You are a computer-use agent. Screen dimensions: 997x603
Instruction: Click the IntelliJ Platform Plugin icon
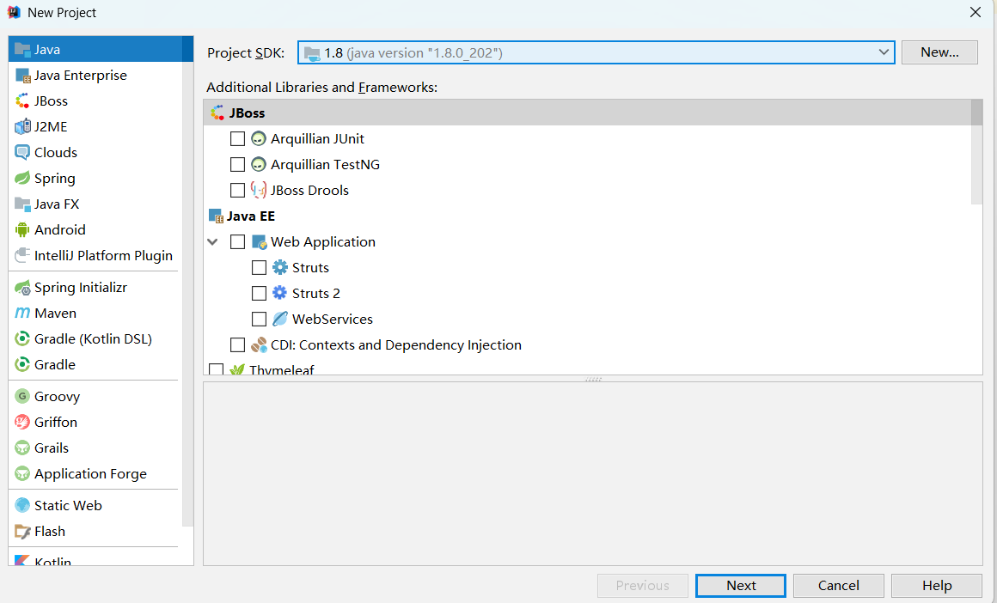[22, 255]
